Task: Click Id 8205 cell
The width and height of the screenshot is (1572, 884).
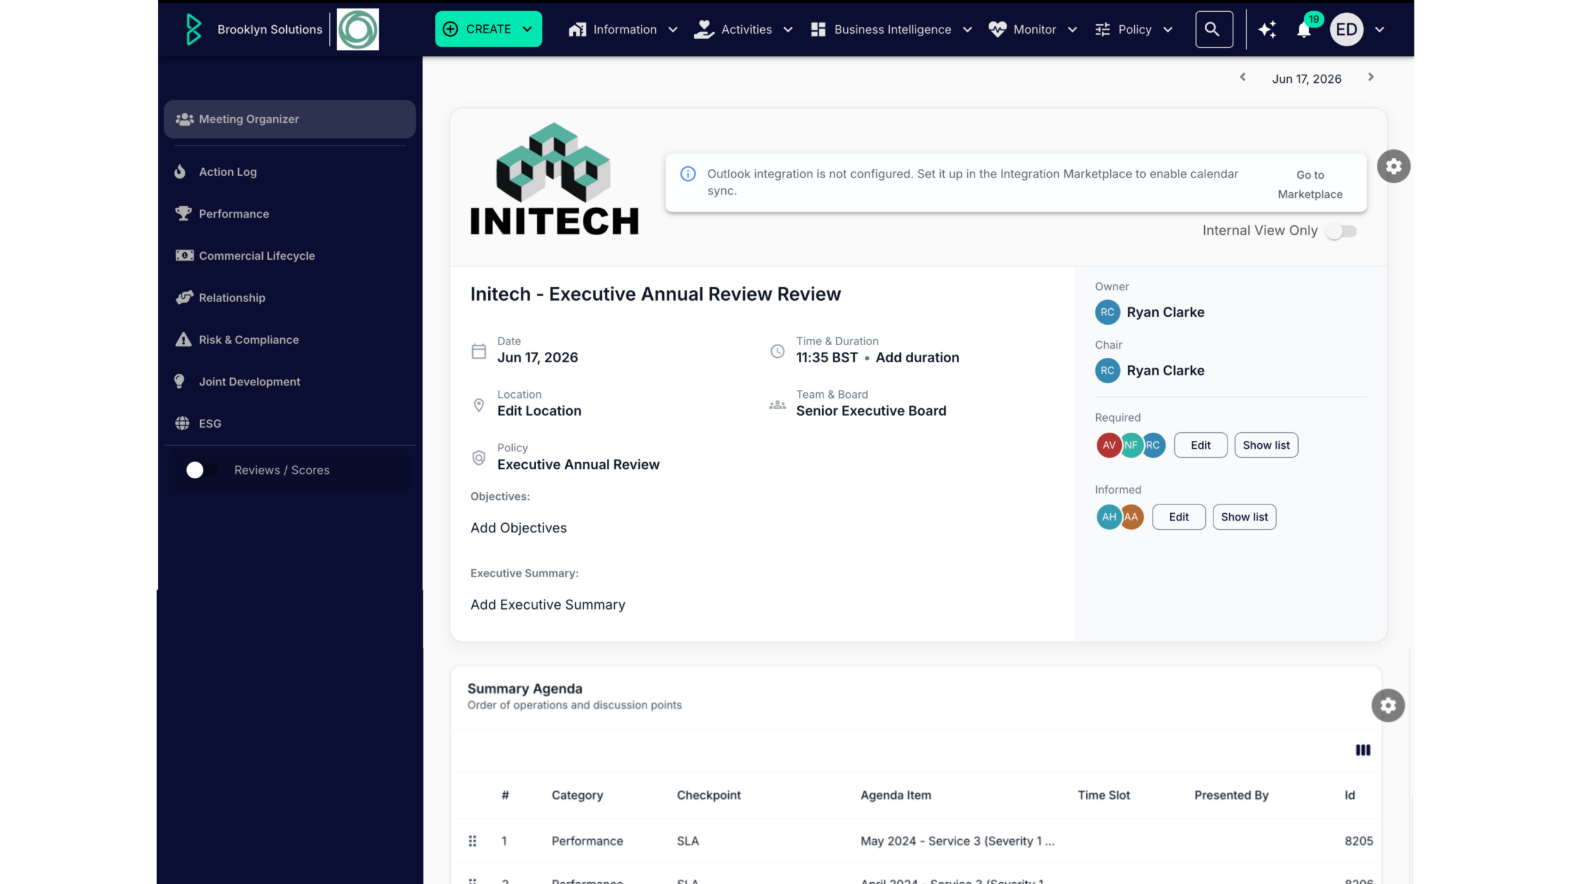Action: [1358, 842]
